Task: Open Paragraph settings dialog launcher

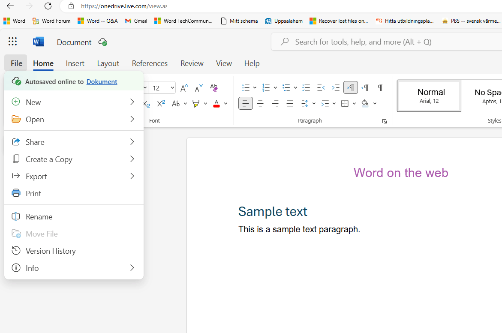Action: pyautogui.click(x=385, y=121)
